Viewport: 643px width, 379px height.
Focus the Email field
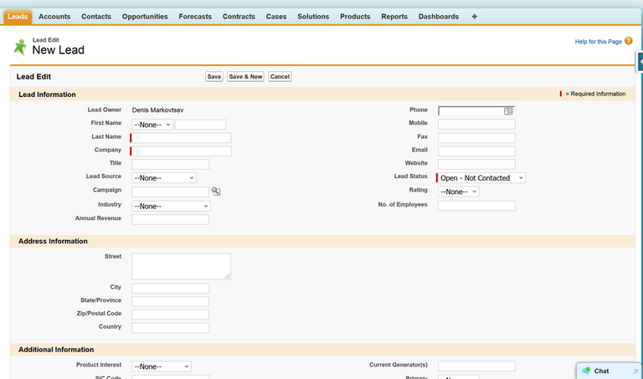[x=476, y=151]
